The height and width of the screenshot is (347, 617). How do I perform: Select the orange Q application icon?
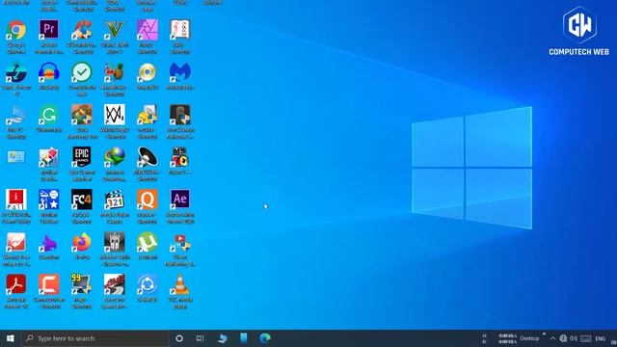tap(148, 200)
